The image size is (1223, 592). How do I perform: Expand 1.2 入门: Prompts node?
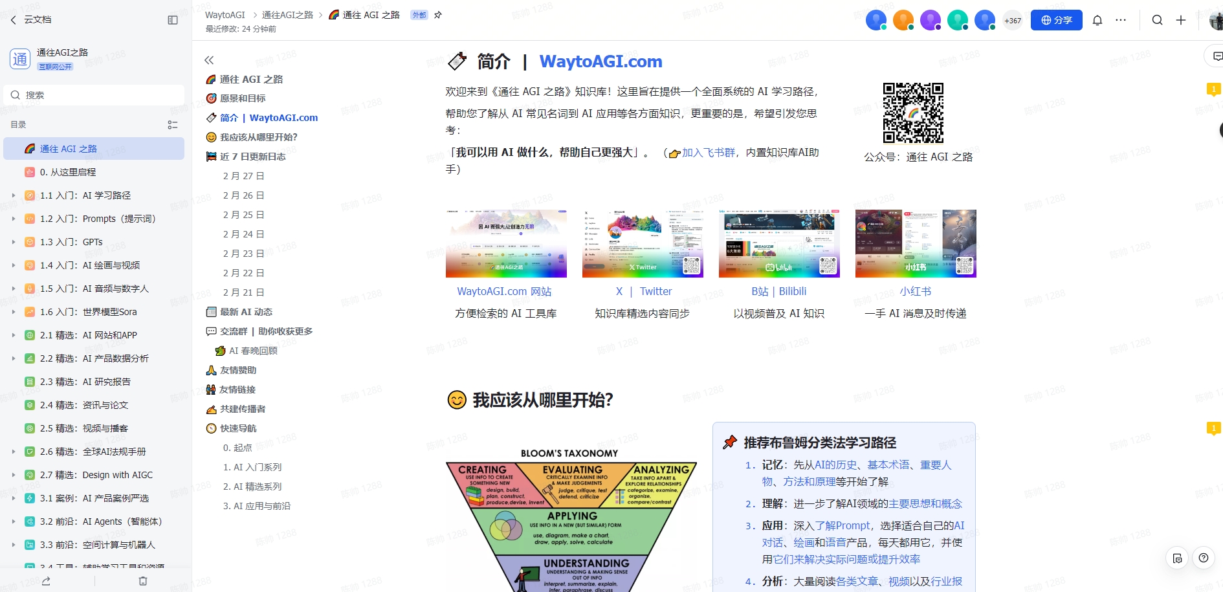(14, 219)
